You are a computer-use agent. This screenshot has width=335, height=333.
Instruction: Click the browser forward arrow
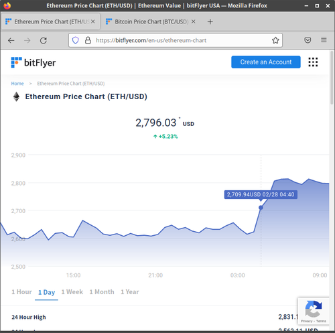pos(27,40)
